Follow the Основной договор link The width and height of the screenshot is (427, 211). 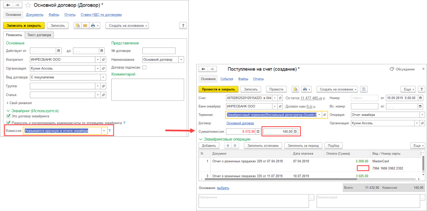[x=240, y=123]
